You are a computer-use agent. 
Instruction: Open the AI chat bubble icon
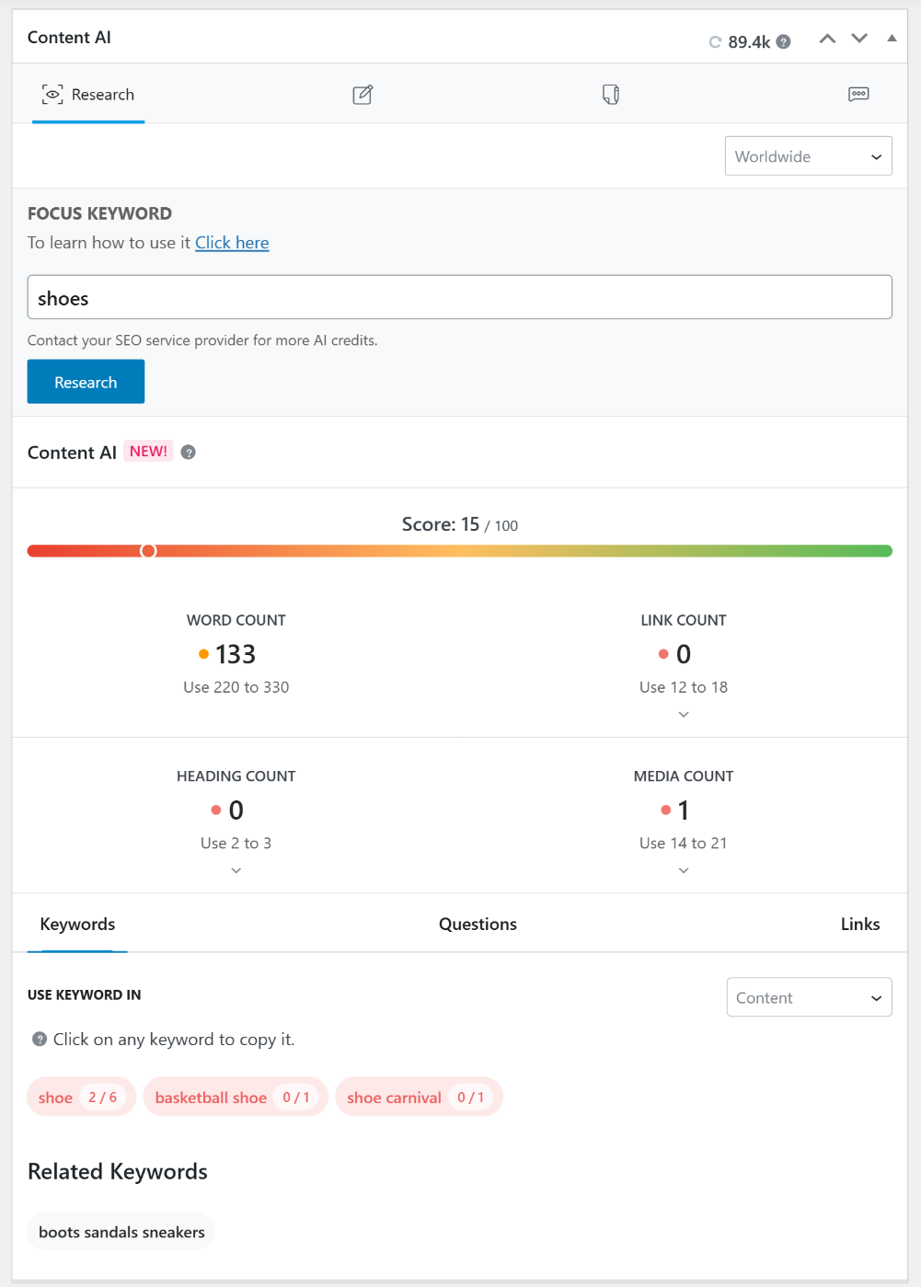coord(858,94)
